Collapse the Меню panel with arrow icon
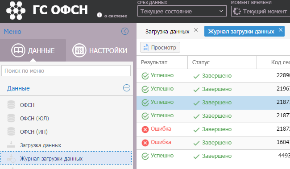This screenshot has height=169, width=290. click(125, 31)
